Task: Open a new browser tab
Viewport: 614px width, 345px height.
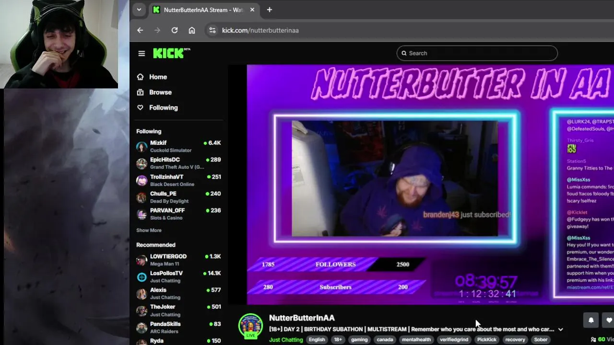Action: pos(269,10)
